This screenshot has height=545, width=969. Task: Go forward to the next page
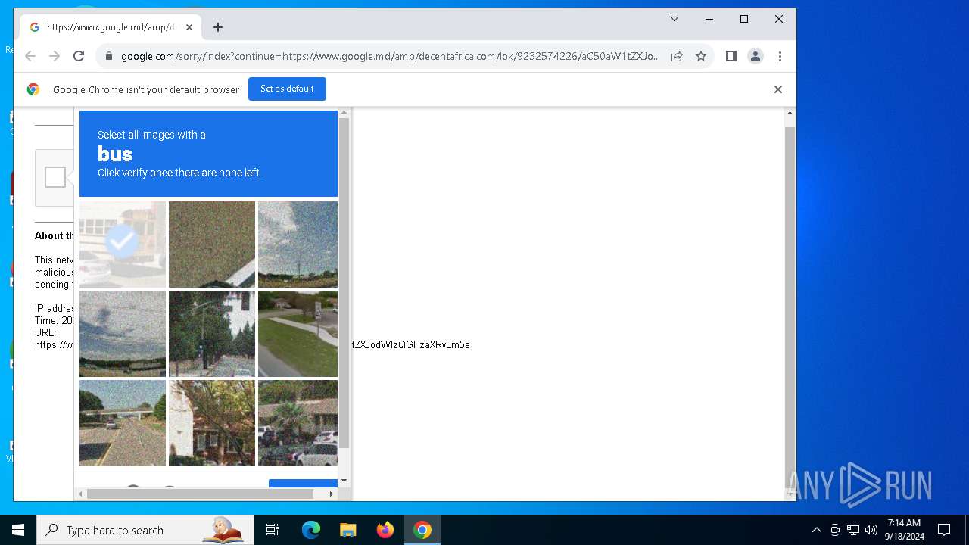[55, 56]
